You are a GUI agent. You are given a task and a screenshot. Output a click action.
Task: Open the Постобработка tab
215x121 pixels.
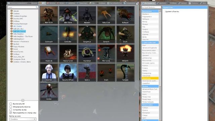114,3
